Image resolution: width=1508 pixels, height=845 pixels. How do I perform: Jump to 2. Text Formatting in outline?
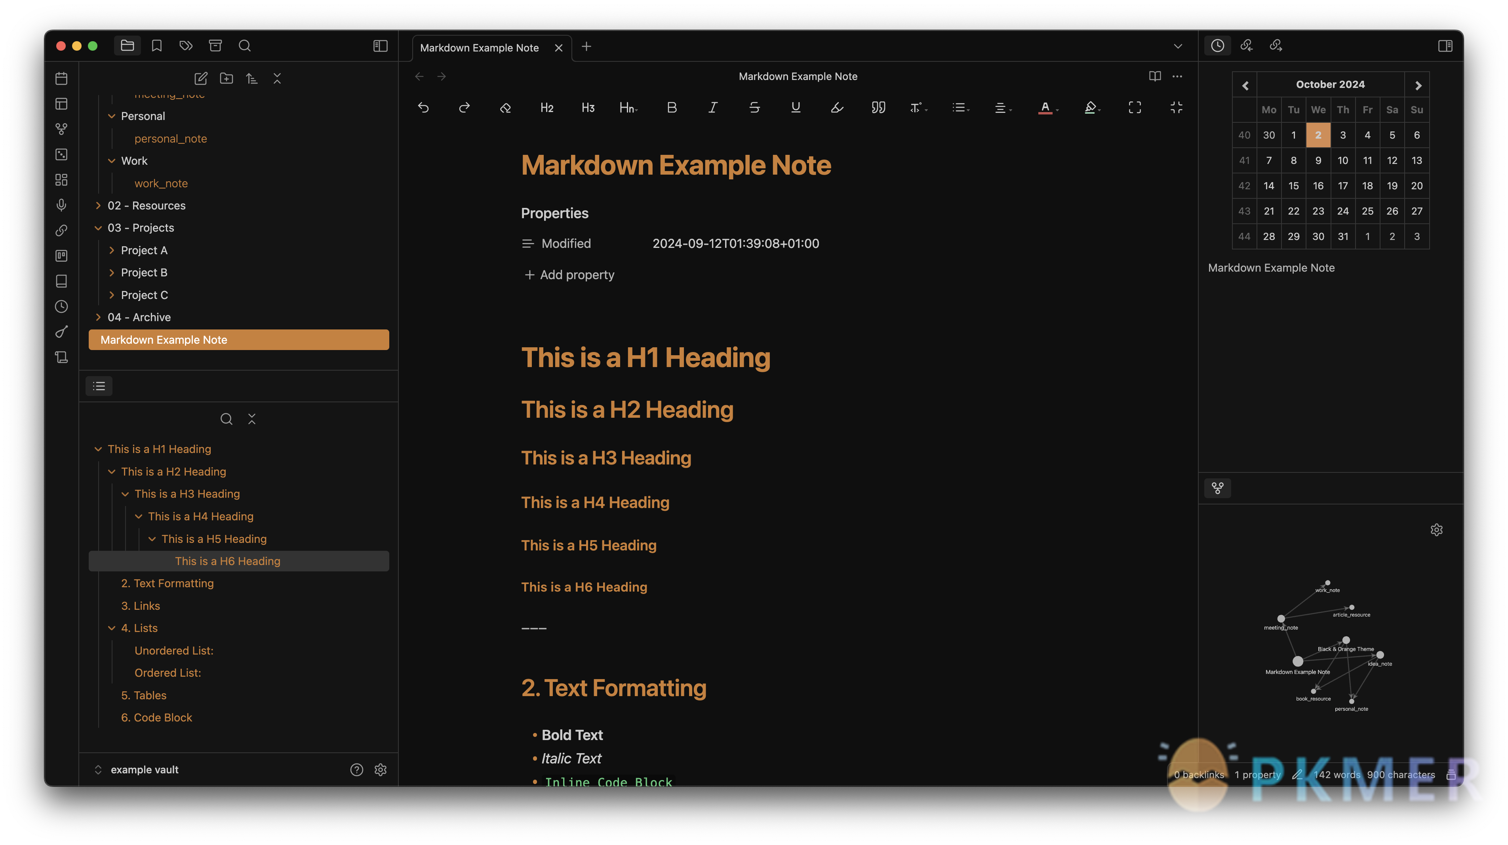(168, 583)
